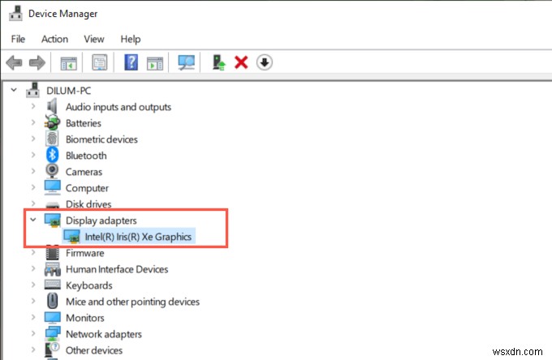Click the Monitors icon
552x360 pixels.
pyautogui.click(x=53, y=318)
